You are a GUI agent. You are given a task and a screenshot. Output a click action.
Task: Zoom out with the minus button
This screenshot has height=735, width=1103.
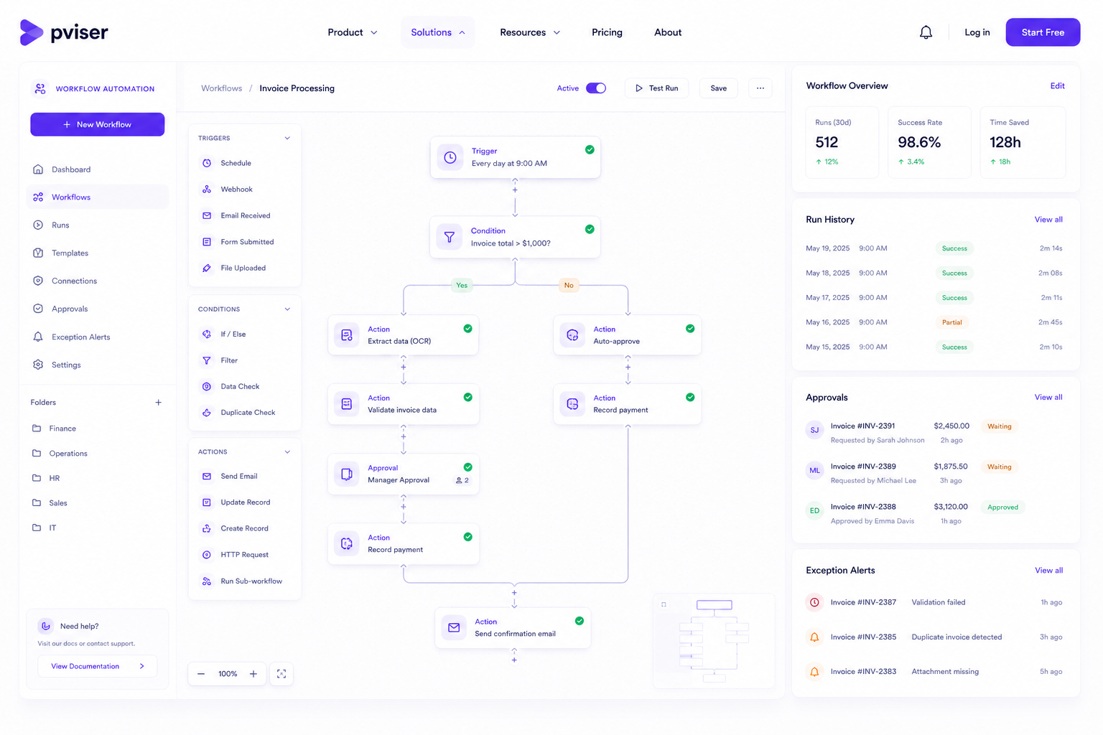[201, 674]
